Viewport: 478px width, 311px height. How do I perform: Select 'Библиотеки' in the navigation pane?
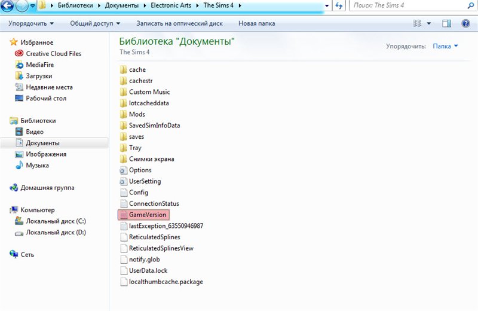point(38,121)
